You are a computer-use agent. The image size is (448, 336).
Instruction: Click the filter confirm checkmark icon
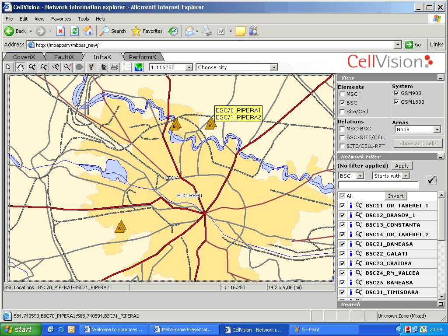[x=431, y=180]
